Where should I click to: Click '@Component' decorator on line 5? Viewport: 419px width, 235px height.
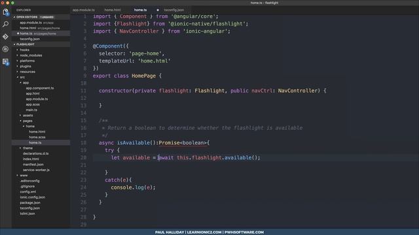[x=107, y=46]
